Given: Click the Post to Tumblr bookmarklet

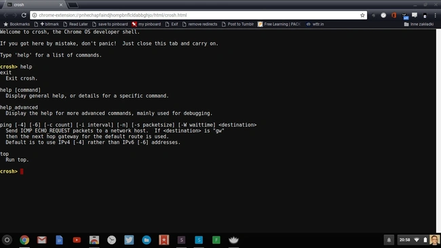Looking at the screenshot, I should pyautogui.click(x=237, y=24).
